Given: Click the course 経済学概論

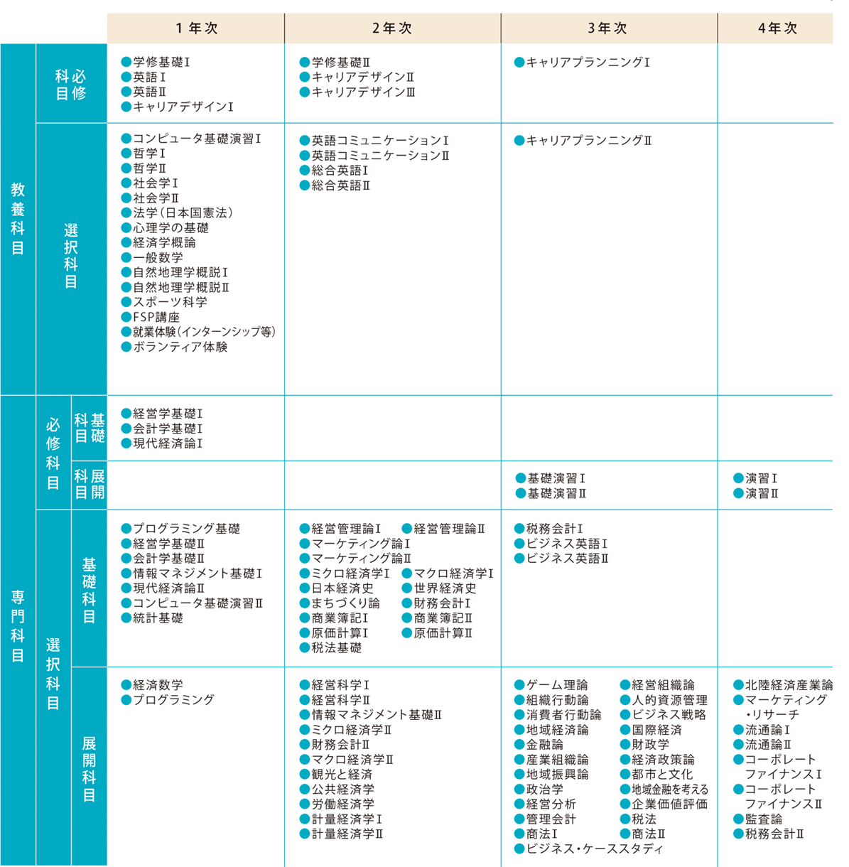Looking at the screenshot, I should pyautogui.click(x=158, y=242).
